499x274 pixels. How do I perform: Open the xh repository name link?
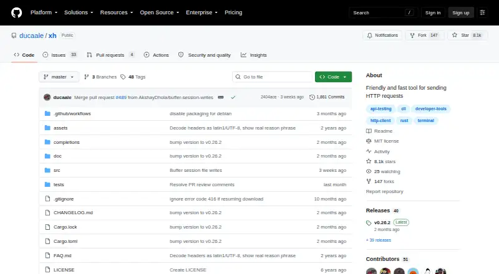coord(52,35)
